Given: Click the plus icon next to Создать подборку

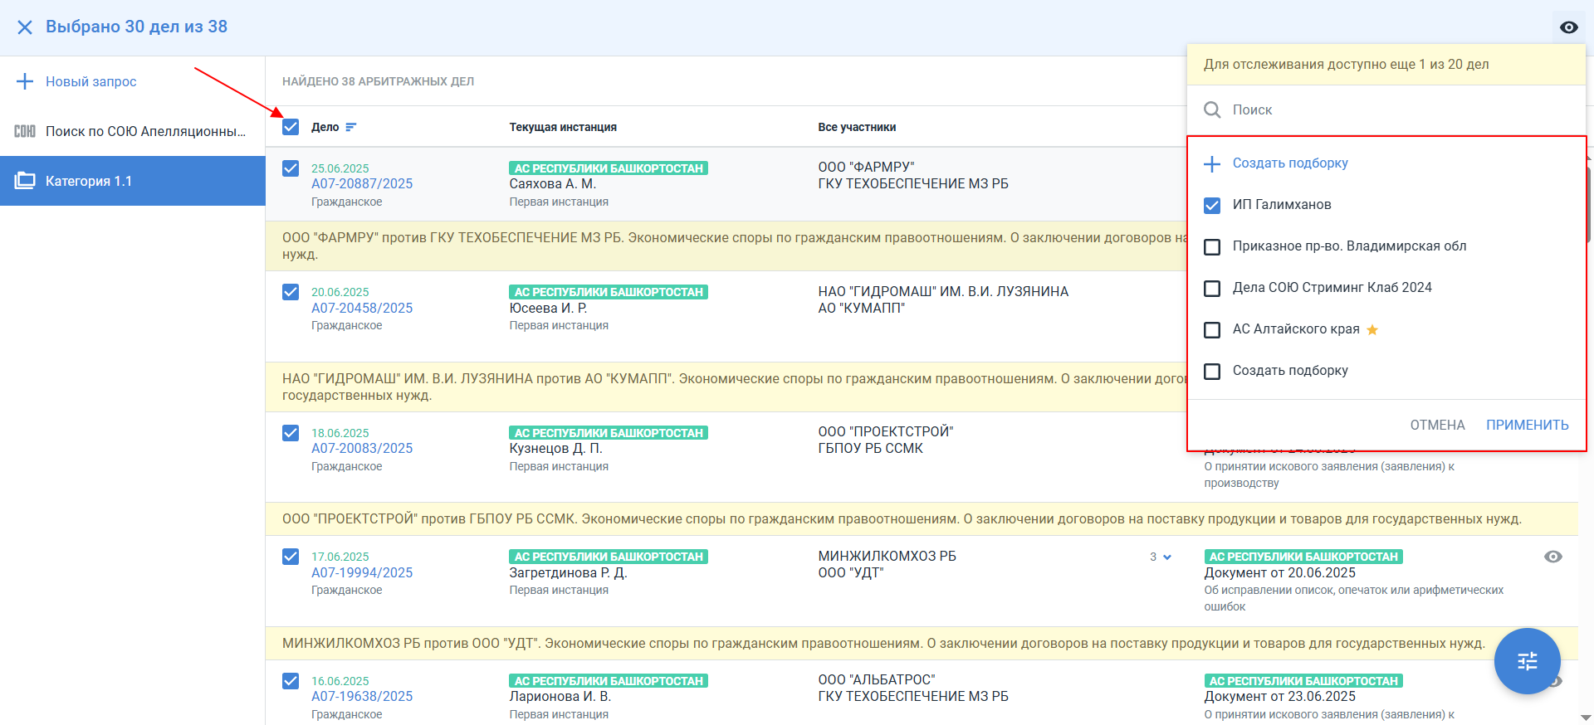Looking at the screenshot, I should pos(1212,163).
